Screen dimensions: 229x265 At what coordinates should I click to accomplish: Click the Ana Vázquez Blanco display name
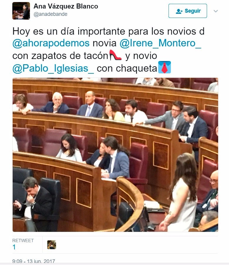click(x=66, y=6)
